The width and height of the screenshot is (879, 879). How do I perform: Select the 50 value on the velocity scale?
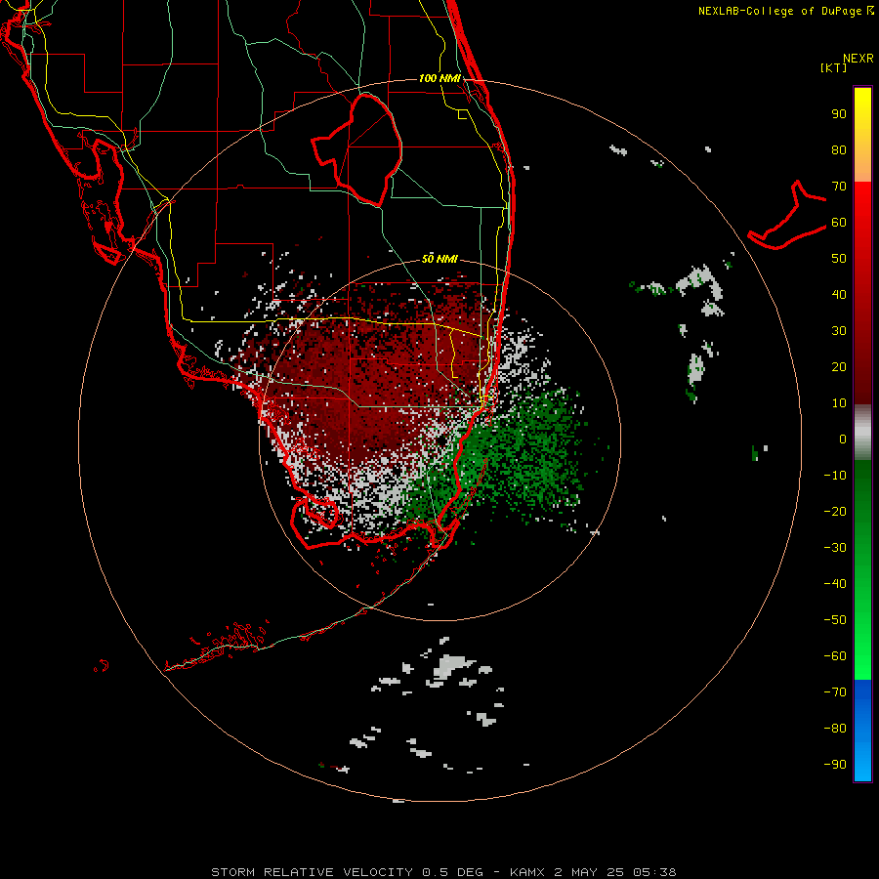click(839, 259)
